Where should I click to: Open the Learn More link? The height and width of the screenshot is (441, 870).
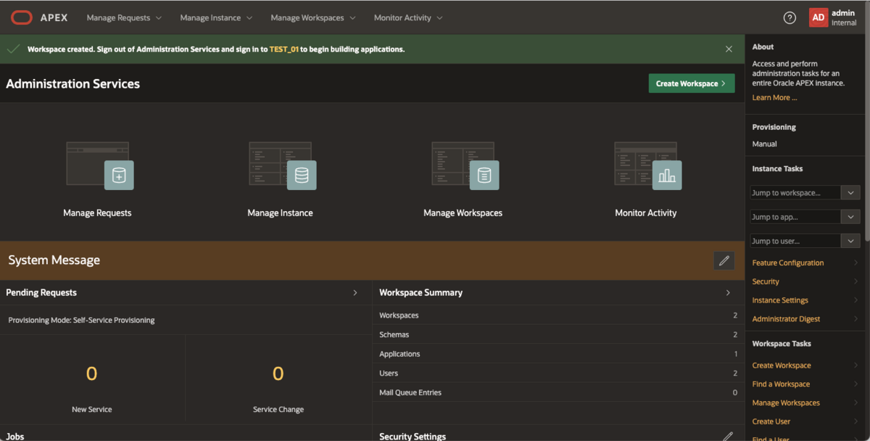coord(774,98)
